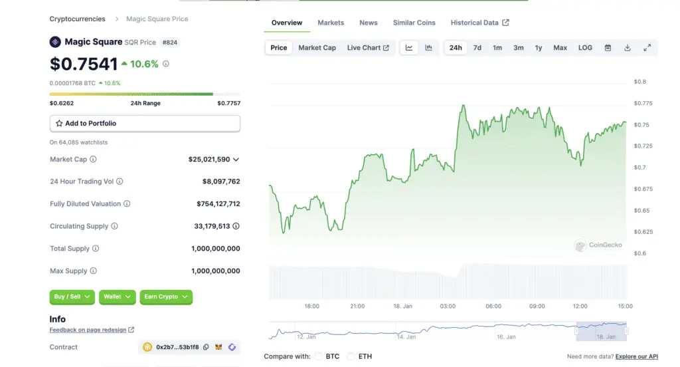Click the info icon beside 10.6% price change

pos(165,64)
